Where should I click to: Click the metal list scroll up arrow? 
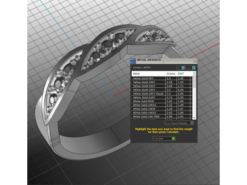(x=194, y=73)
